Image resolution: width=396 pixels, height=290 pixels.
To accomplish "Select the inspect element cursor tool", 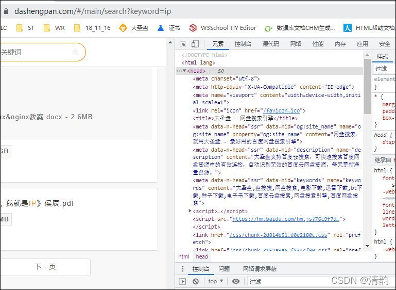I will [183, 44].
